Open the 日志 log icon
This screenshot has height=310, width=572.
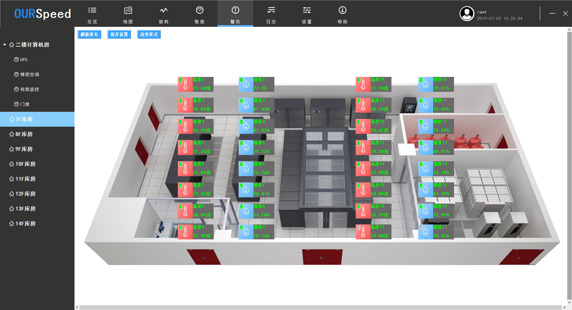[271, 10]
